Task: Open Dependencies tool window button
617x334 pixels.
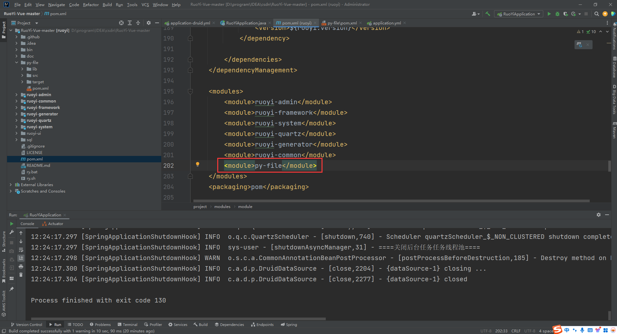Action: [x=229, y=325]
